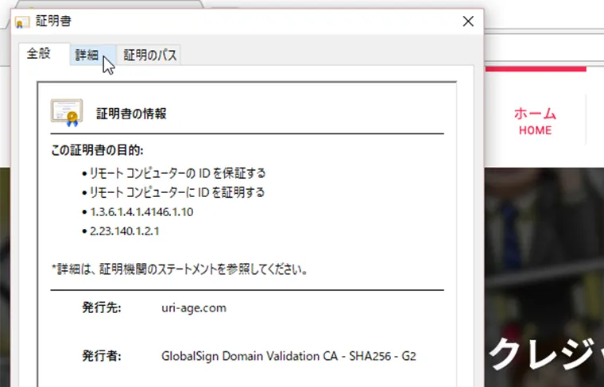The height and width of the screenshot is (387, 604).
Task: Click the 証明書 window title text
Action: [53, 21]
